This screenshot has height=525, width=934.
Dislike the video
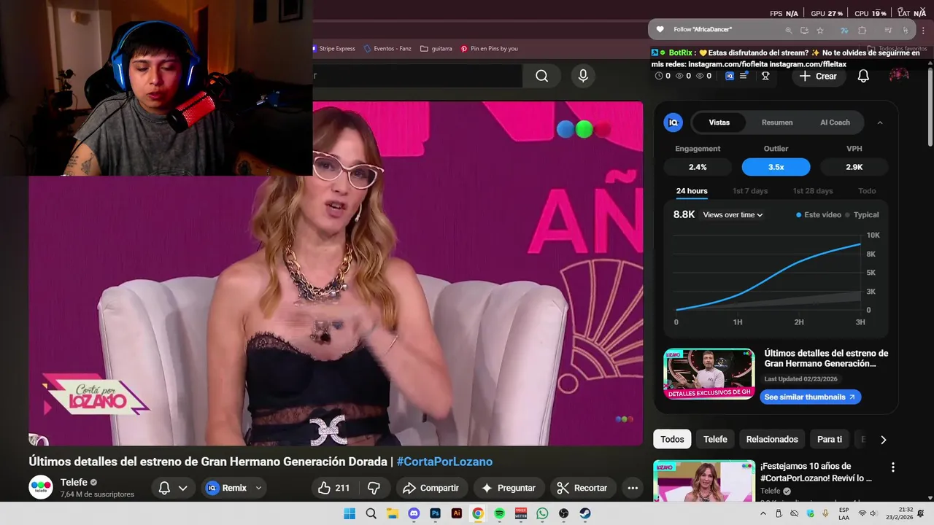(x=374, y=488)
